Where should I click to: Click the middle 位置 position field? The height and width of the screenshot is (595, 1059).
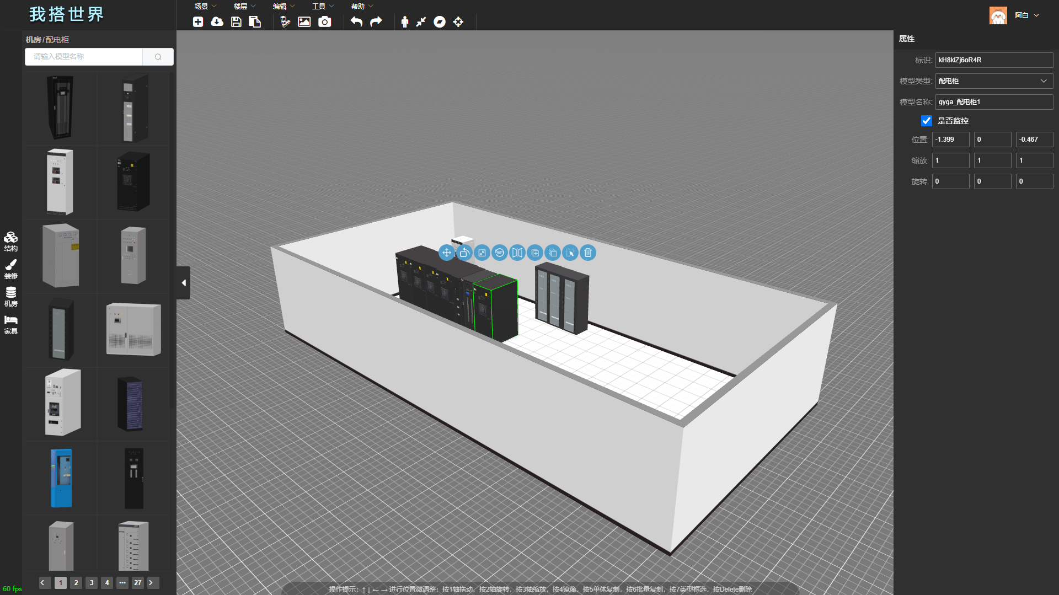[x=993, y=140]
